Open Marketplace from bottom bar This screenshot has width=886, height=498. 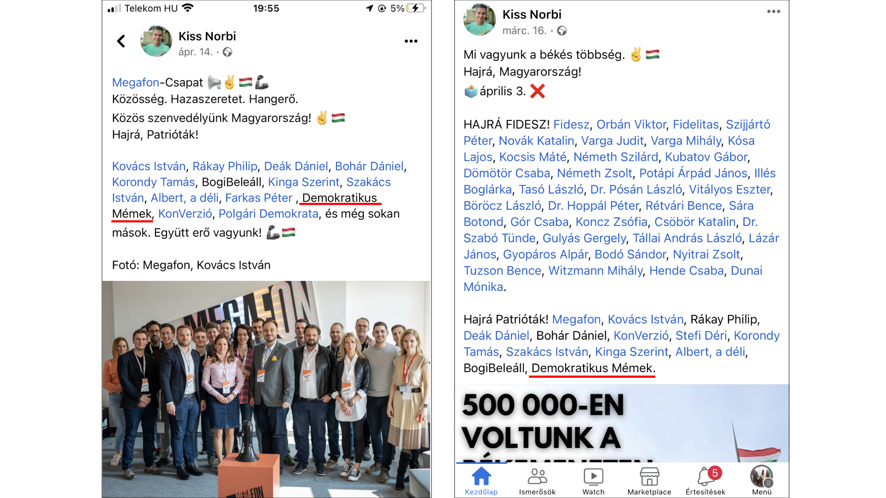[x=649, y=481]
